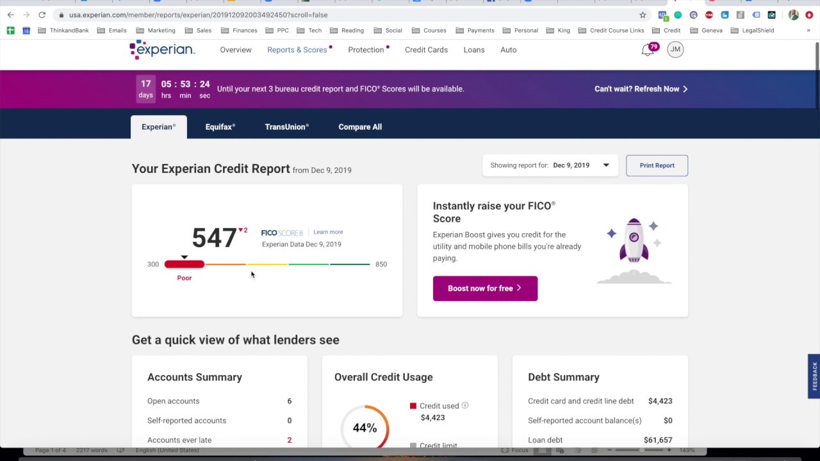The height and width of the screenshot is (461, 820).
Task: Open the Credit Cards menu
Action: 426,50
